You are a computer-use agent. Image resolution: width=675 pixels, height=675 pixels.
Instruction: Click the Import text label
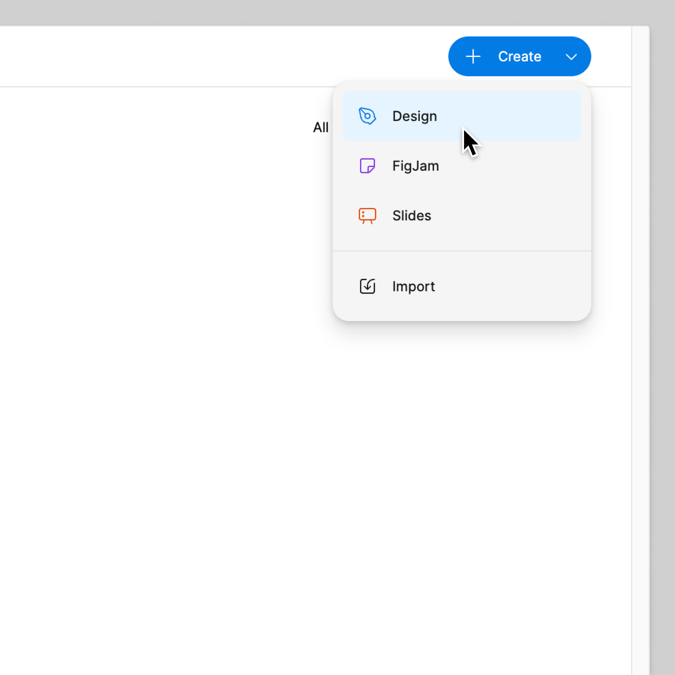(413, 286)
